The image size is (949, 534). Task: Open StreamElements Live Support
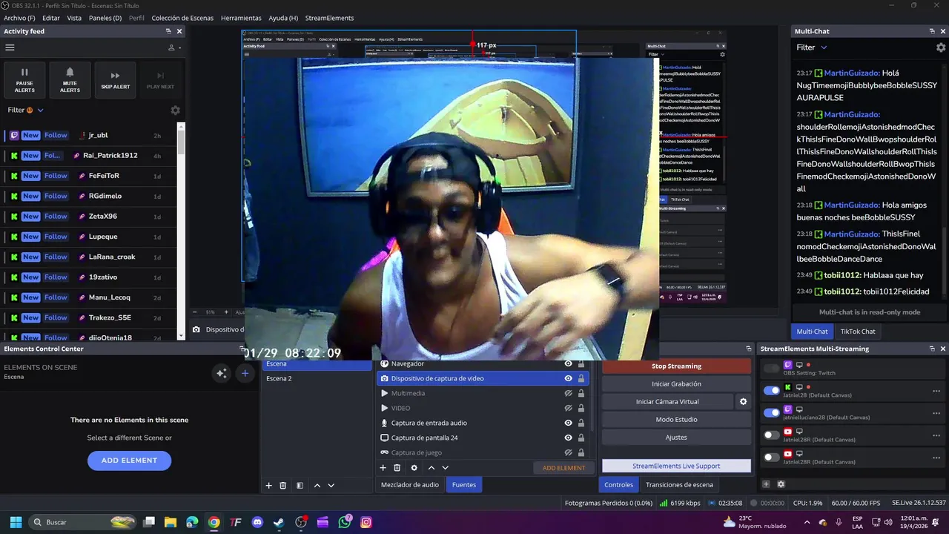(x=676, y=466)
